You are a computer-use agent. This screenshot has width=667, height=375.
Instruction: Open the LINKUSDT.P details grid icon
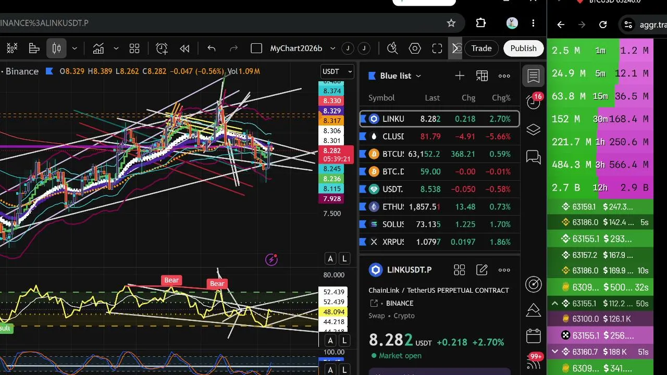tap(459, 270)
